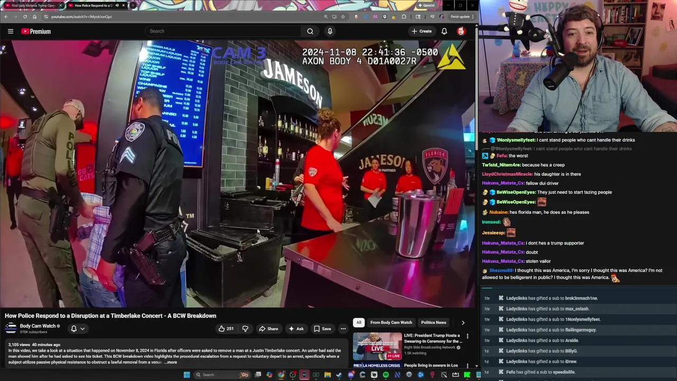Viewport: 677px width, 381px height.
Task: Expand the subscription notification chevron dropdown
Action: tap(82, 329)
